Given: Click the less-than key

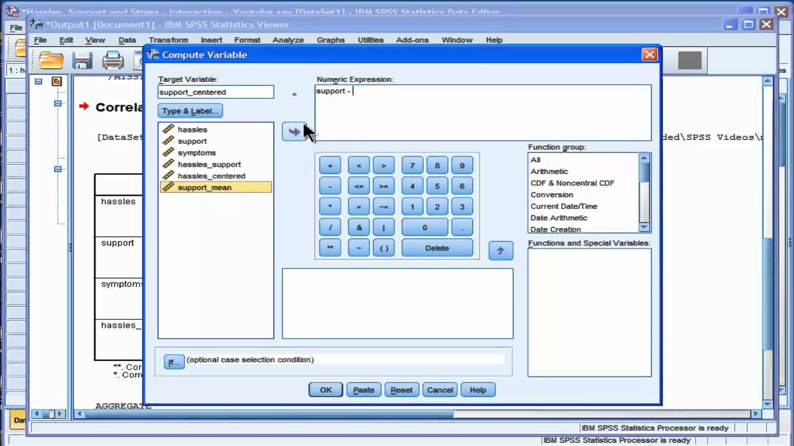Looking at the screenshot, I should 359,166.
